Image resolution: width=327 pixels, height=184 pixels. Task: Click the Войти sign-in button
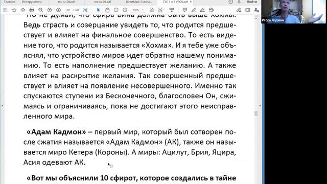coord(252,2)
